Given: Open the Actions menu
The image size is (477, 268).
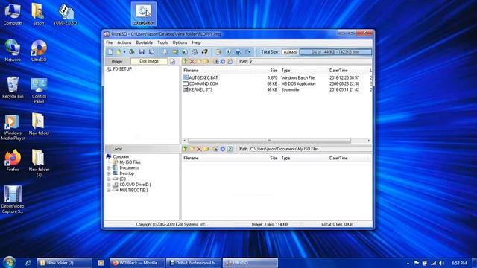Looking at the screenshot, I should (x=124, y=42).
